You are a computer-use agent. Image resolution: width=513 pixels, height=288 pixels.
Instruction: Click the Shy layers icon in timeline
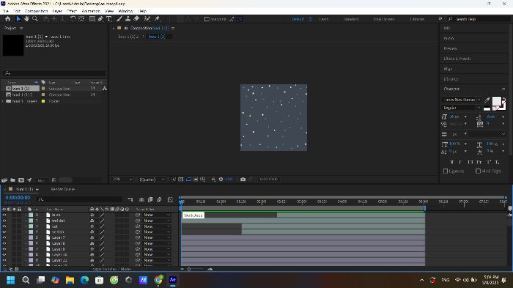click(141, 199)
